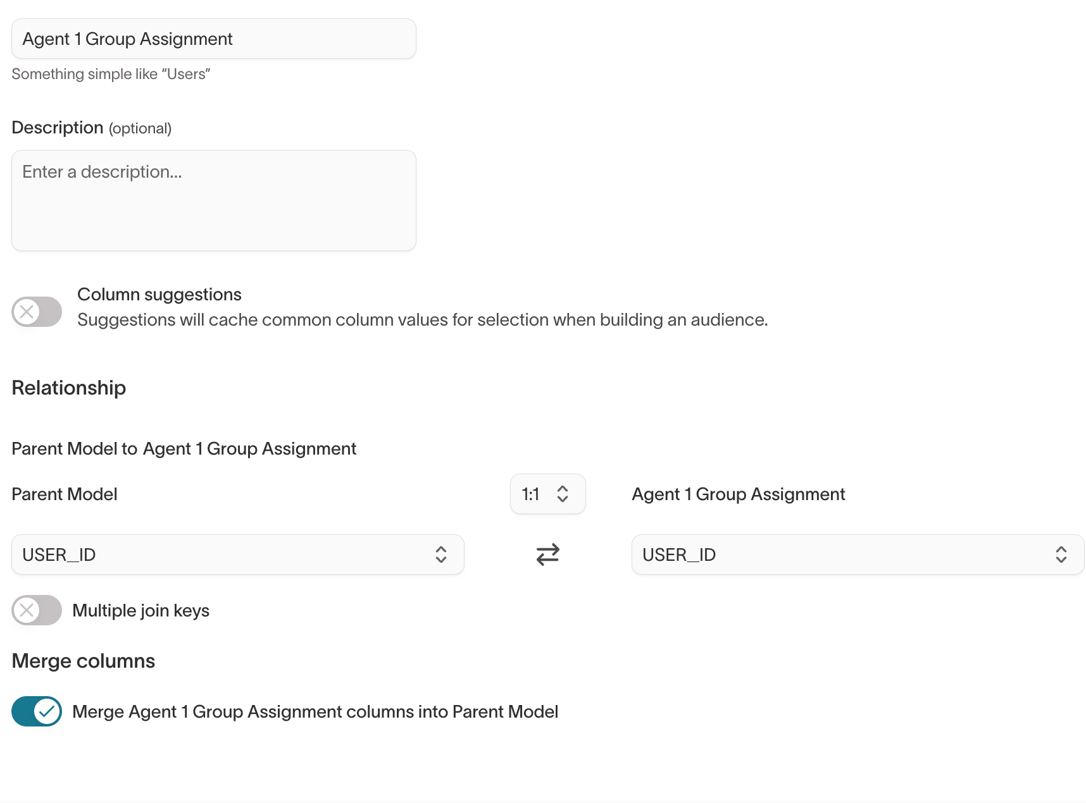Enable Column suggestions
The height and width of the screenshot is (803, 1086).
pyautogui.click(x=36, y=311)
